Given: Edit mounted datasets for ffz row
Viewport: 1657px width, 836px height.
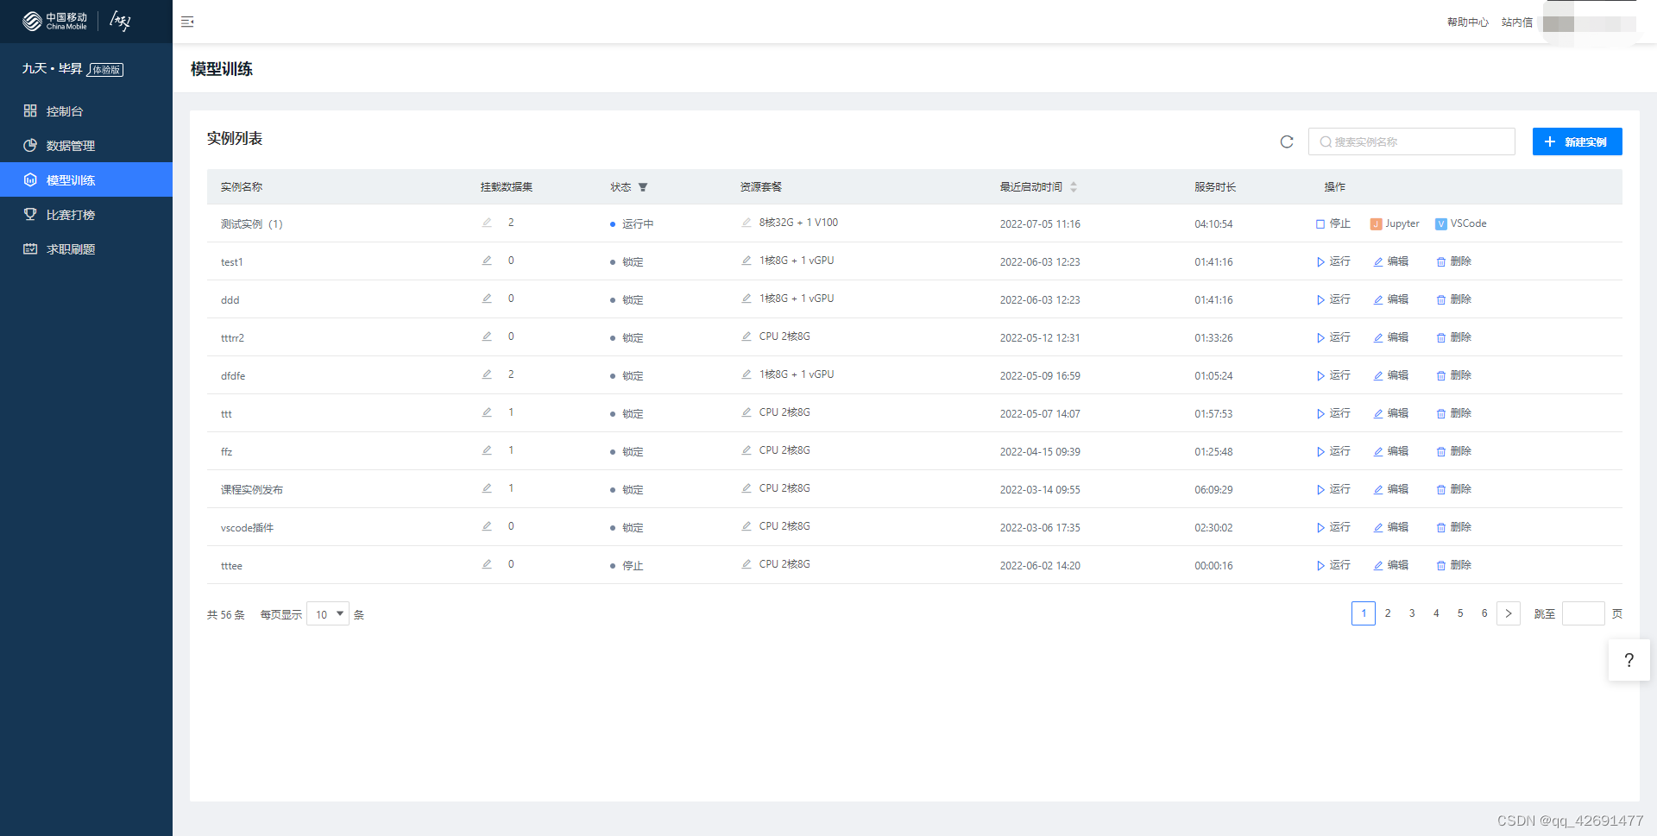Looking at the screenshot, I should pos(487,450).
